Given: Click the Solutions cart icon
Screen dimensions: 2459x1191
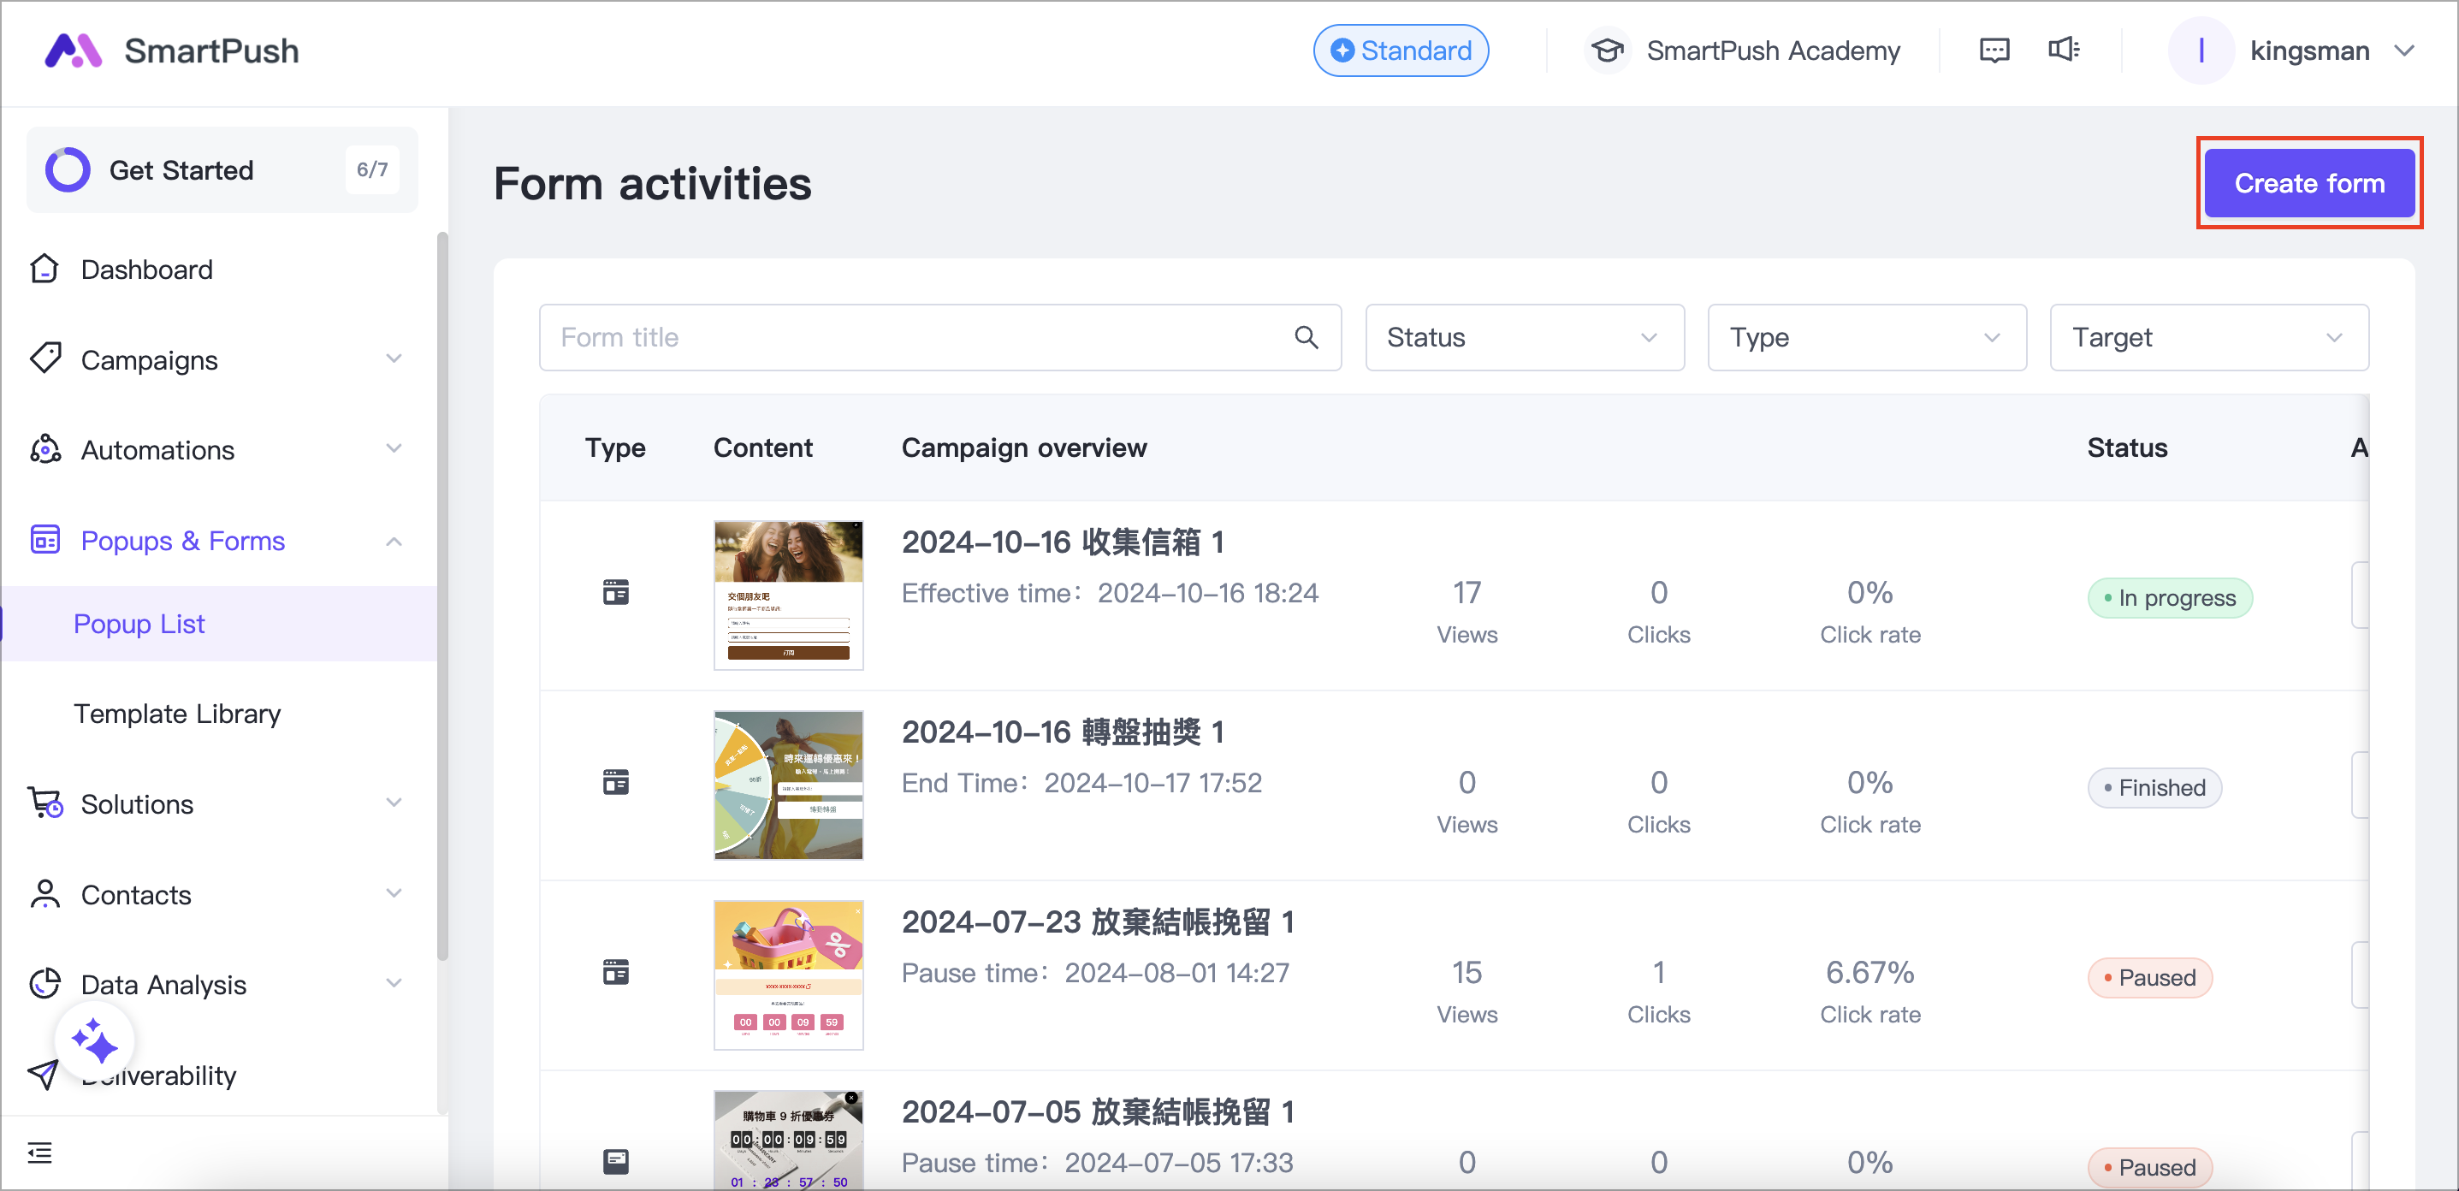Looking at the screenshot, I should 44,803.
